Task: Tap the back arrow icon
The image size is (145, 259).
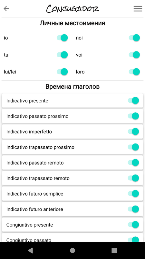Action: (x=6, y=8)
